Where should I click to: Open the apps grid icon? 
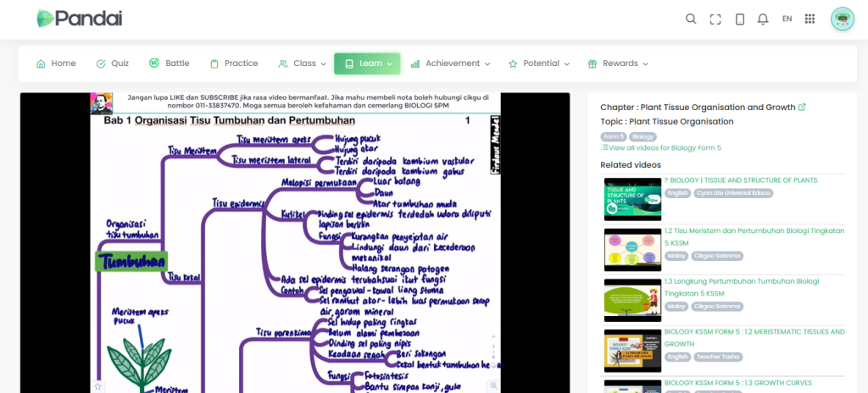coord(810,19)
